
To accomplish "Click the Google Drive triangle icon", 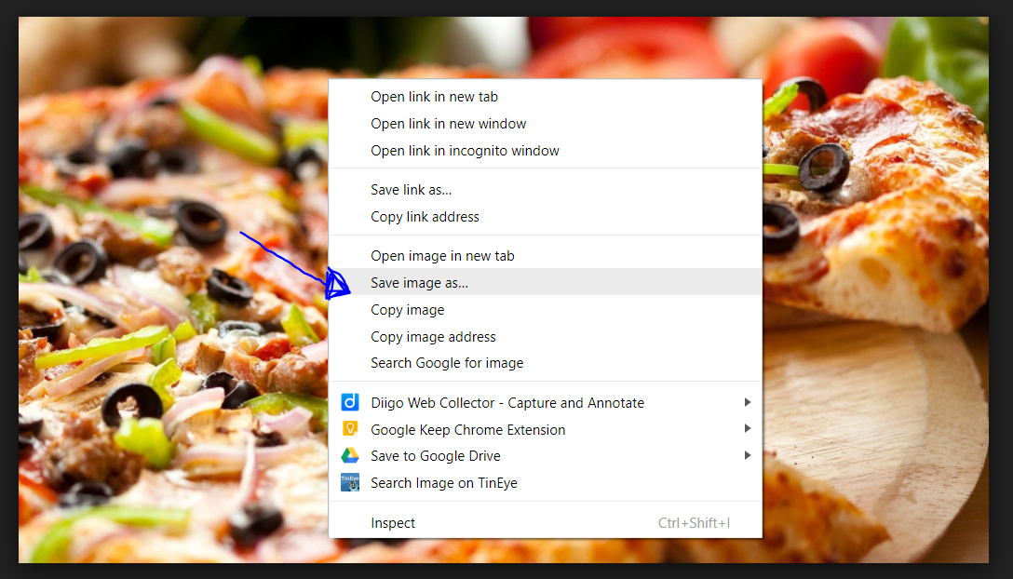I will pos(349,455).
